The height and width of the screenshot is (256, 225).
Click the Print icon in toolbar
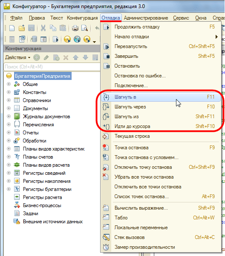[75, 28]
